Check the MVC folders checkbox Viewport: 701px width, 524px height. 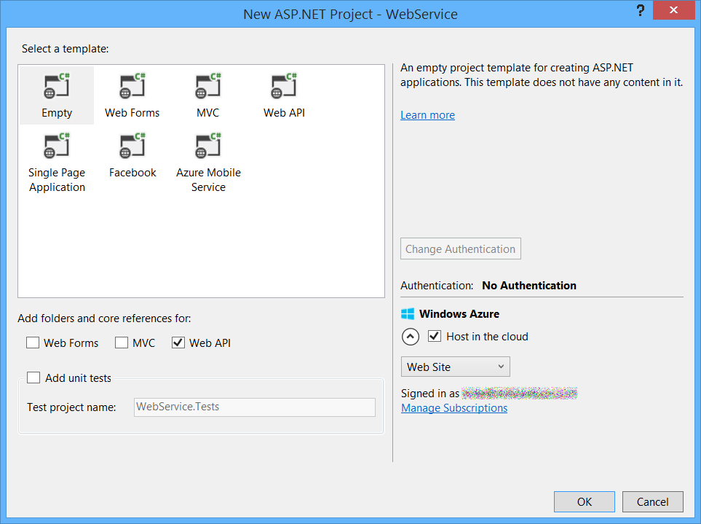(x=122, y=343)
